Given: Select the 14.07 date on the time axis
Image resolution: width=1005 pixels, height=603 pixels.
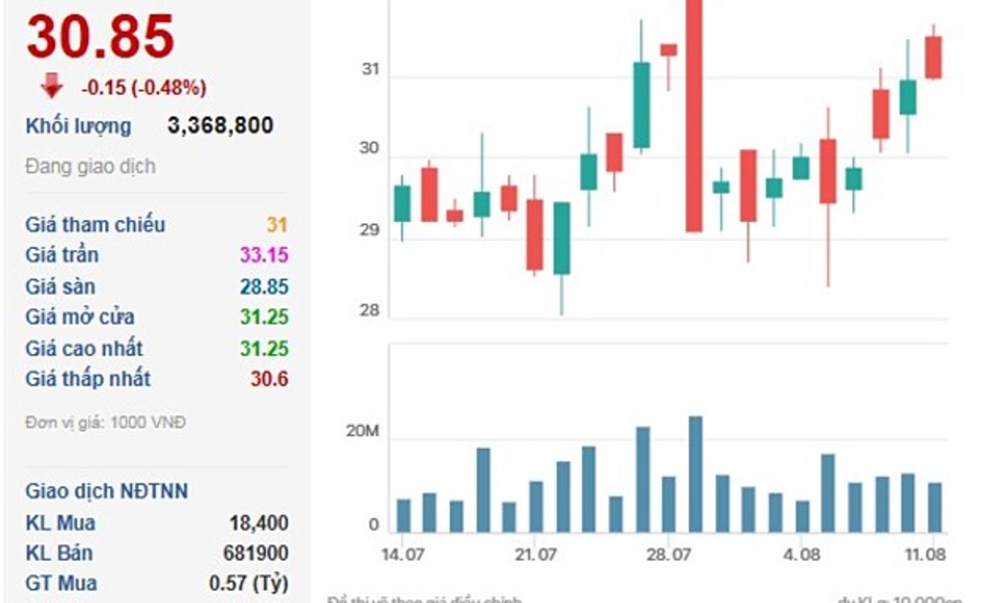Looking at the screenshot, I should [x=402, y=554].
